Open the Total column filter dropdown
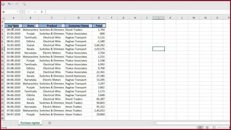This screenshot has height=130, width=231. pos(104,26)
